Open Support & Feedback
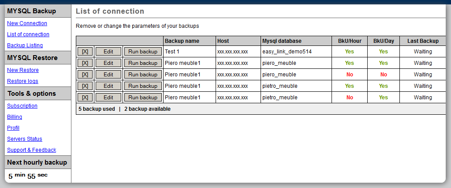 pos(32,150)
